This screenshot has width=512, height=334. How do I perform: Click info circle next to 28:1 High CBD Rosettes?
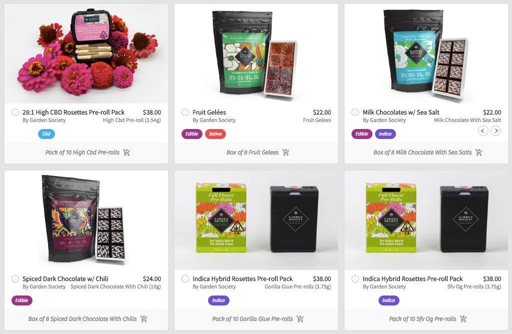tap(15, 112)
